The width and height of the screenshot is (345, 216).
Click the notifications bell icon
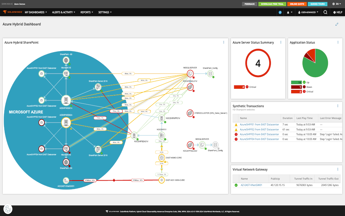pyautogui.click(x=288, y=12)
